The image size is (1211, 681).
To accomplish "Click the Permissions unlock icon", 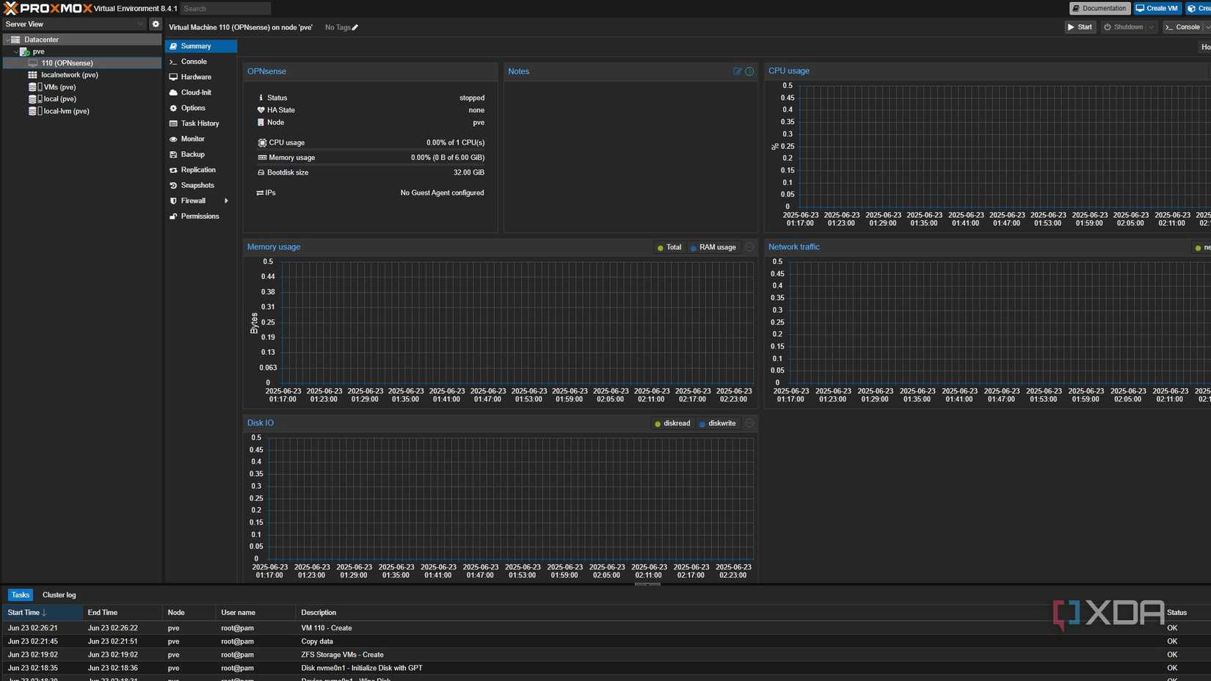I will (173, 216).
